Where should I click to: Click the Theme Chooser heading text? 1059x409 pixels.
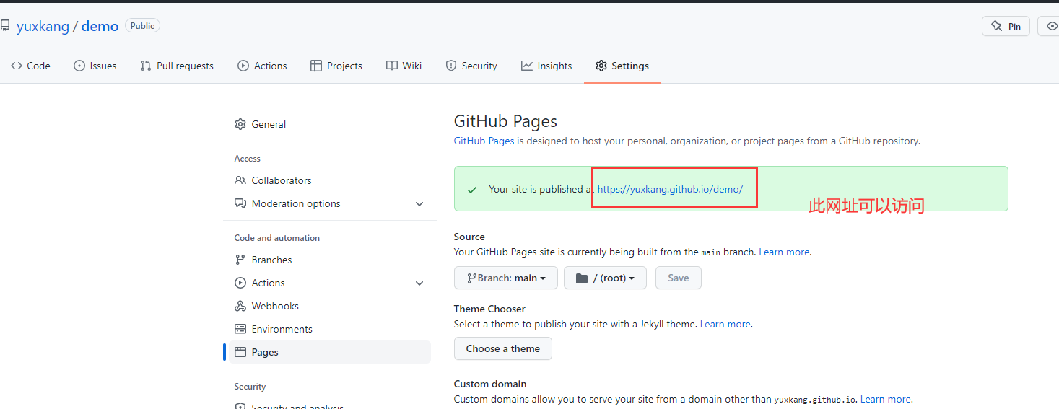click(489, 309)
